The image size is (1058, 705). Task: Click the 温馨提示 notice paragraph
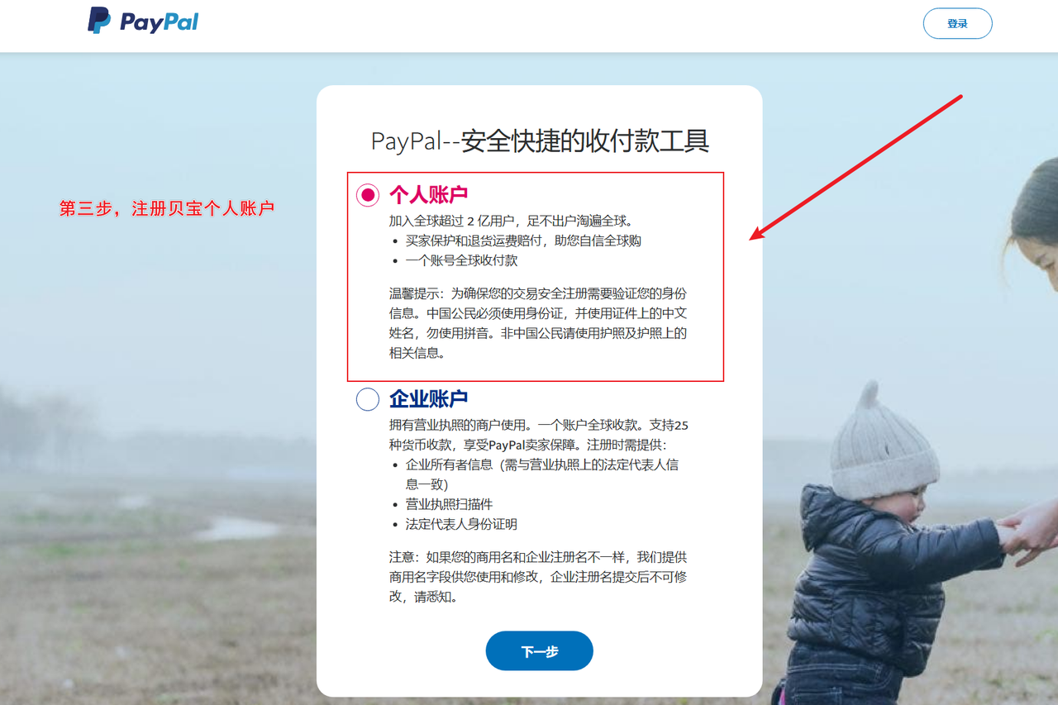point(538,322)
